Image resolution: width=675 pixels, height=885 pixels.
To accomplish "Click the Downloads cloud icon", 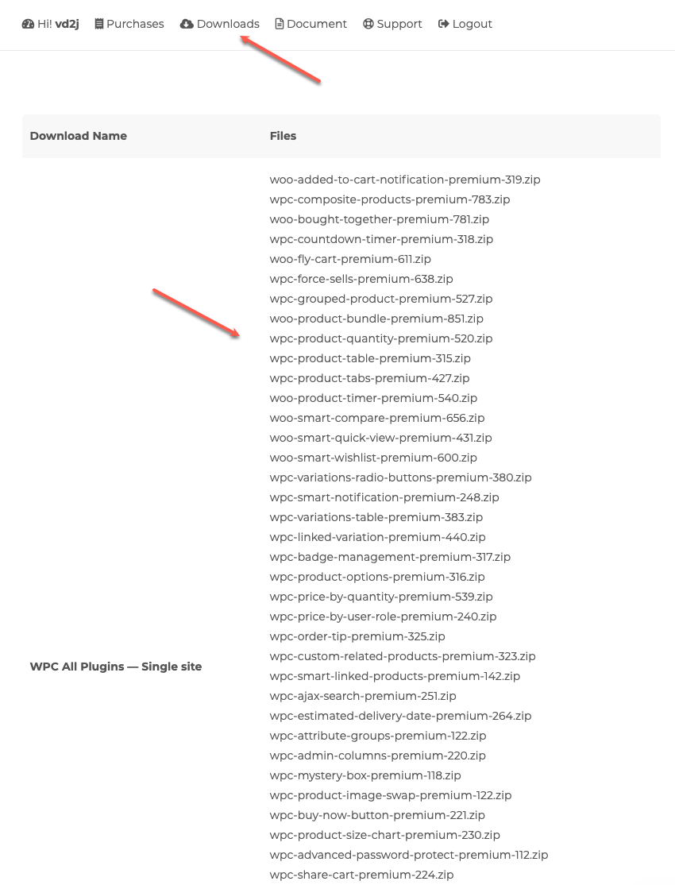I will coord(187,24).
